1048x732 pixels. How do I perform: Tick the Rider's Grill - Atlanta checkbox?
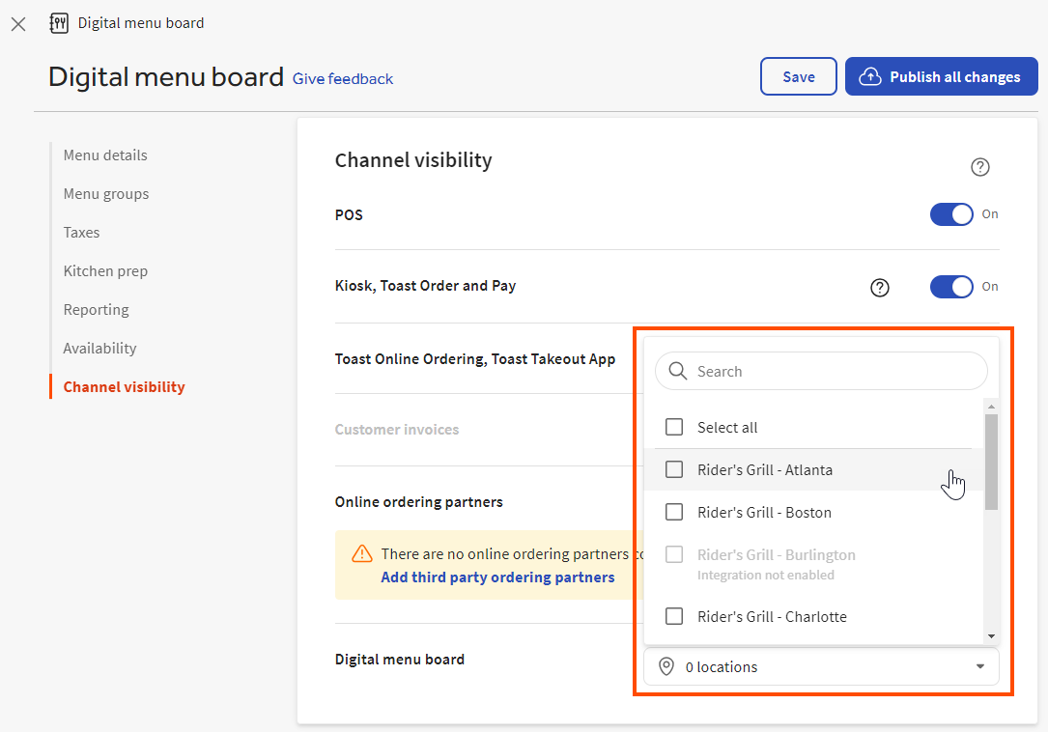point(674,470)
